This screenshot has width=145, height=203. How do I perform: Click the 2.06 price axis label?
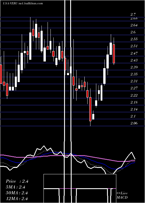[134, 123]
